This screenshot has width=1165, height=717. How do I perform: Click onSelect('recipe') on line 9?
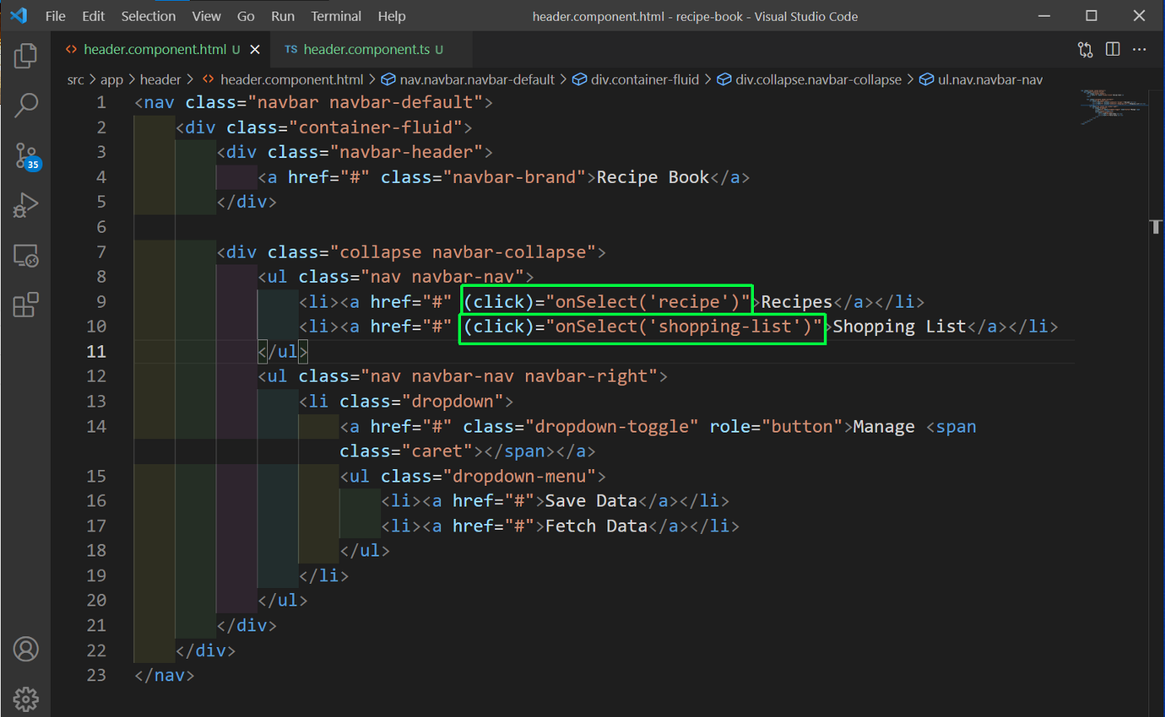click(648, 301)
